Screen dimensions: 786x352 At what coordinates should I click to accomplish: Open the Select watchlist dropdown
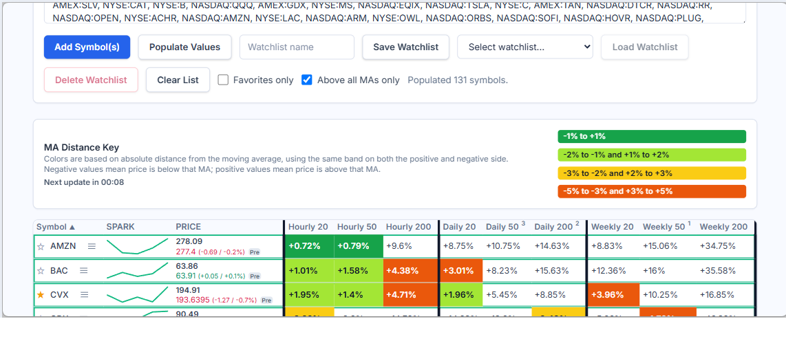tap(525, 47)
